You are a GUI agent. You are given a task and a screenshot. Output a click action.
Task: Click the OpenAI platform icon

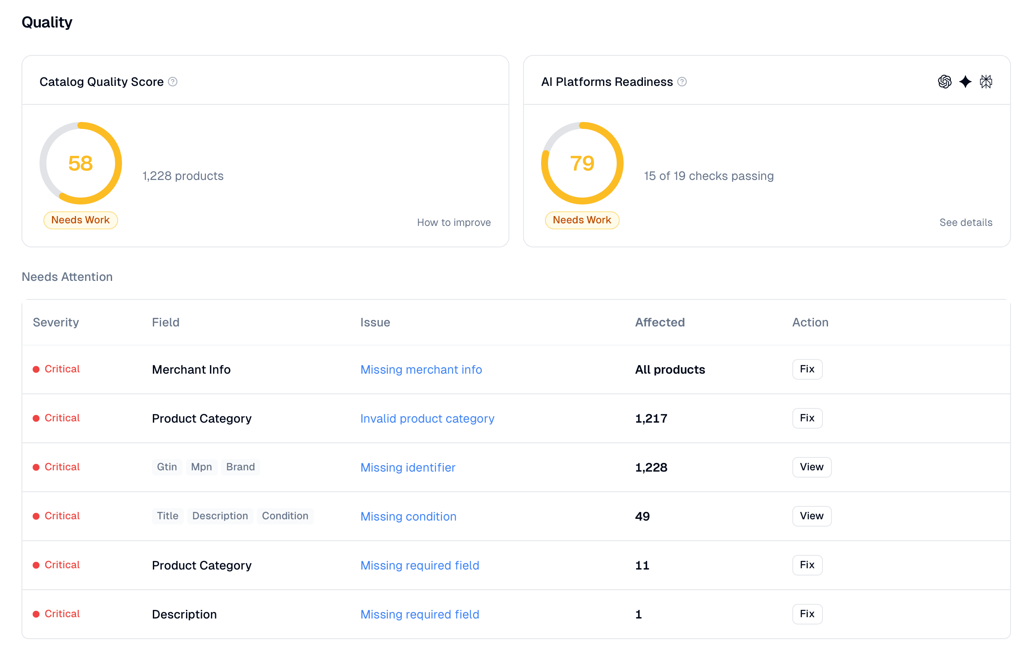click(944, 81)
